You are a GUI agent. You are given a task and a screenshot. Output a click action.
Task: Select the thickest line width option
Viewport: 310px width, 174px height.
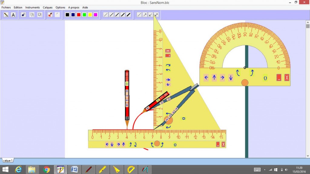click(128, 15)
